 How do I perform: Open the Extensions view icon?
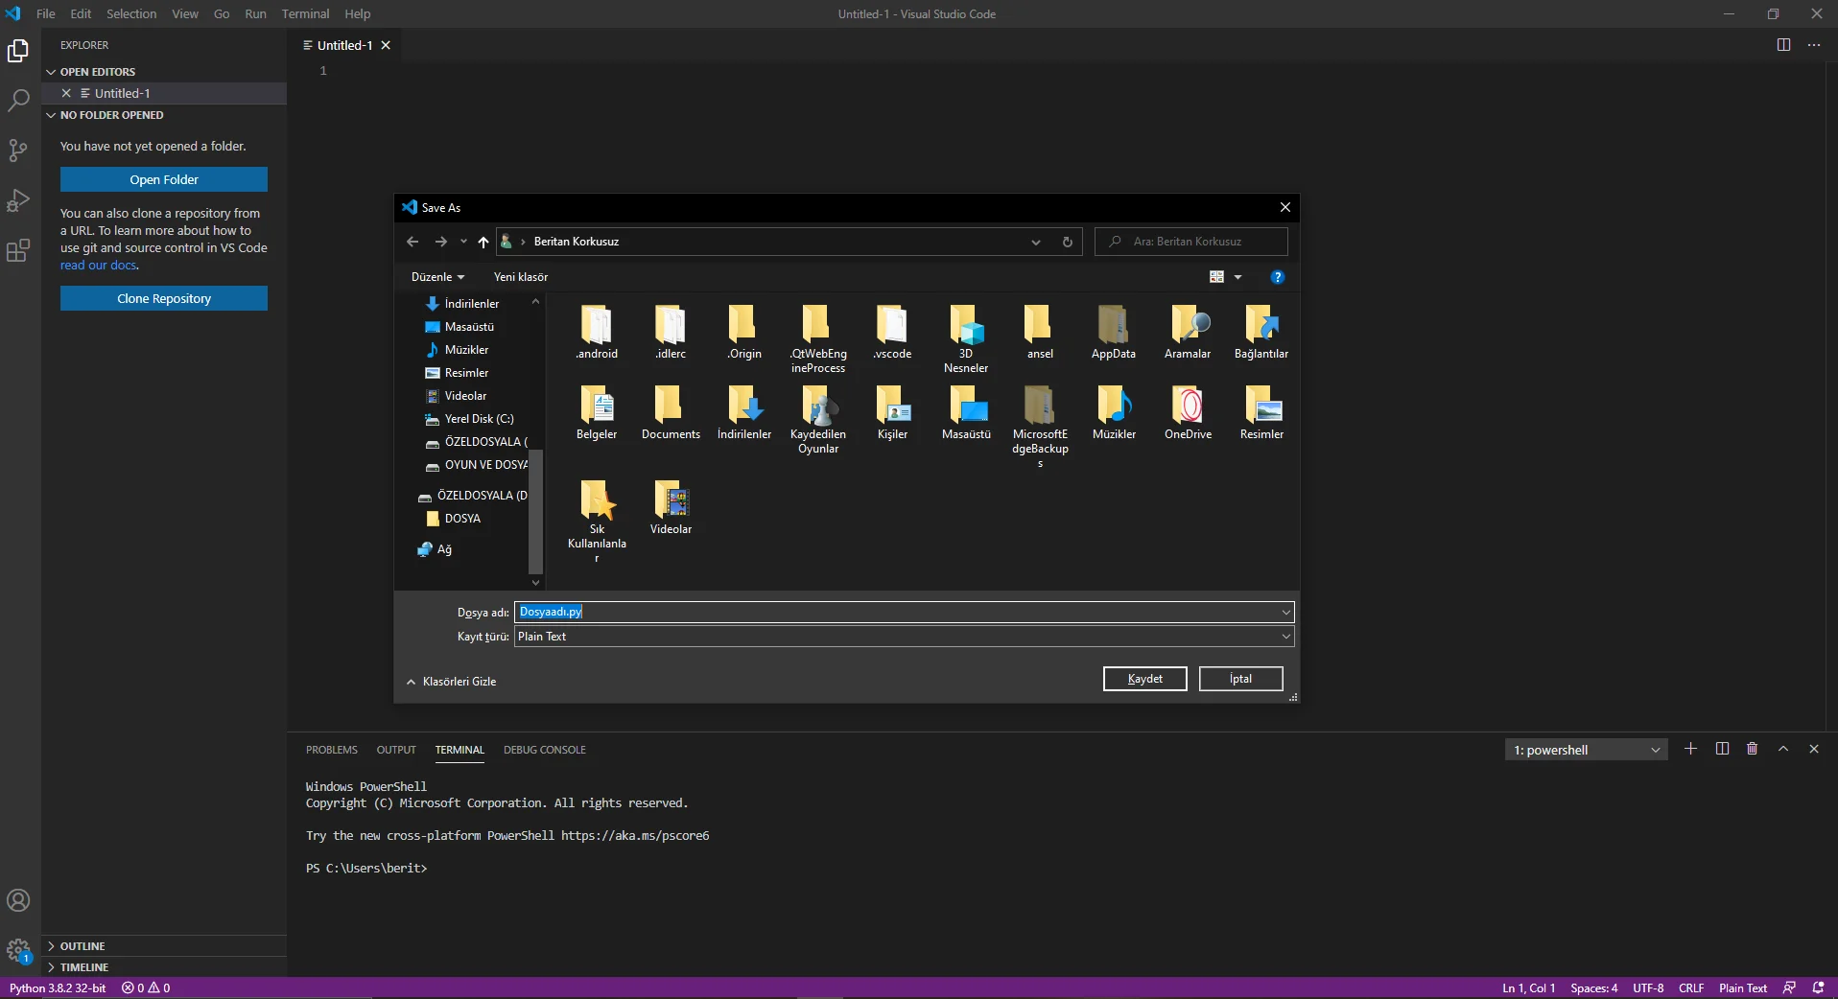pos(18,251)
